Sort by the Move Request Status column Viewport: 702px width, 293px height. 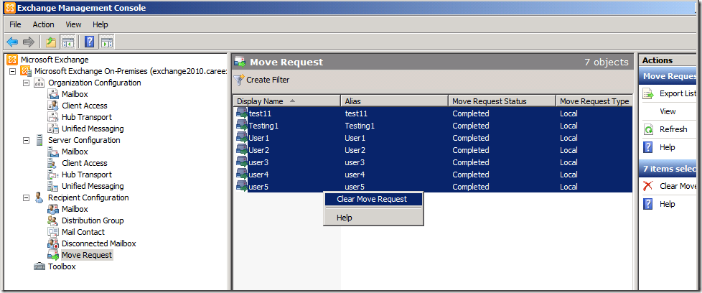click(x=502, y=101)
